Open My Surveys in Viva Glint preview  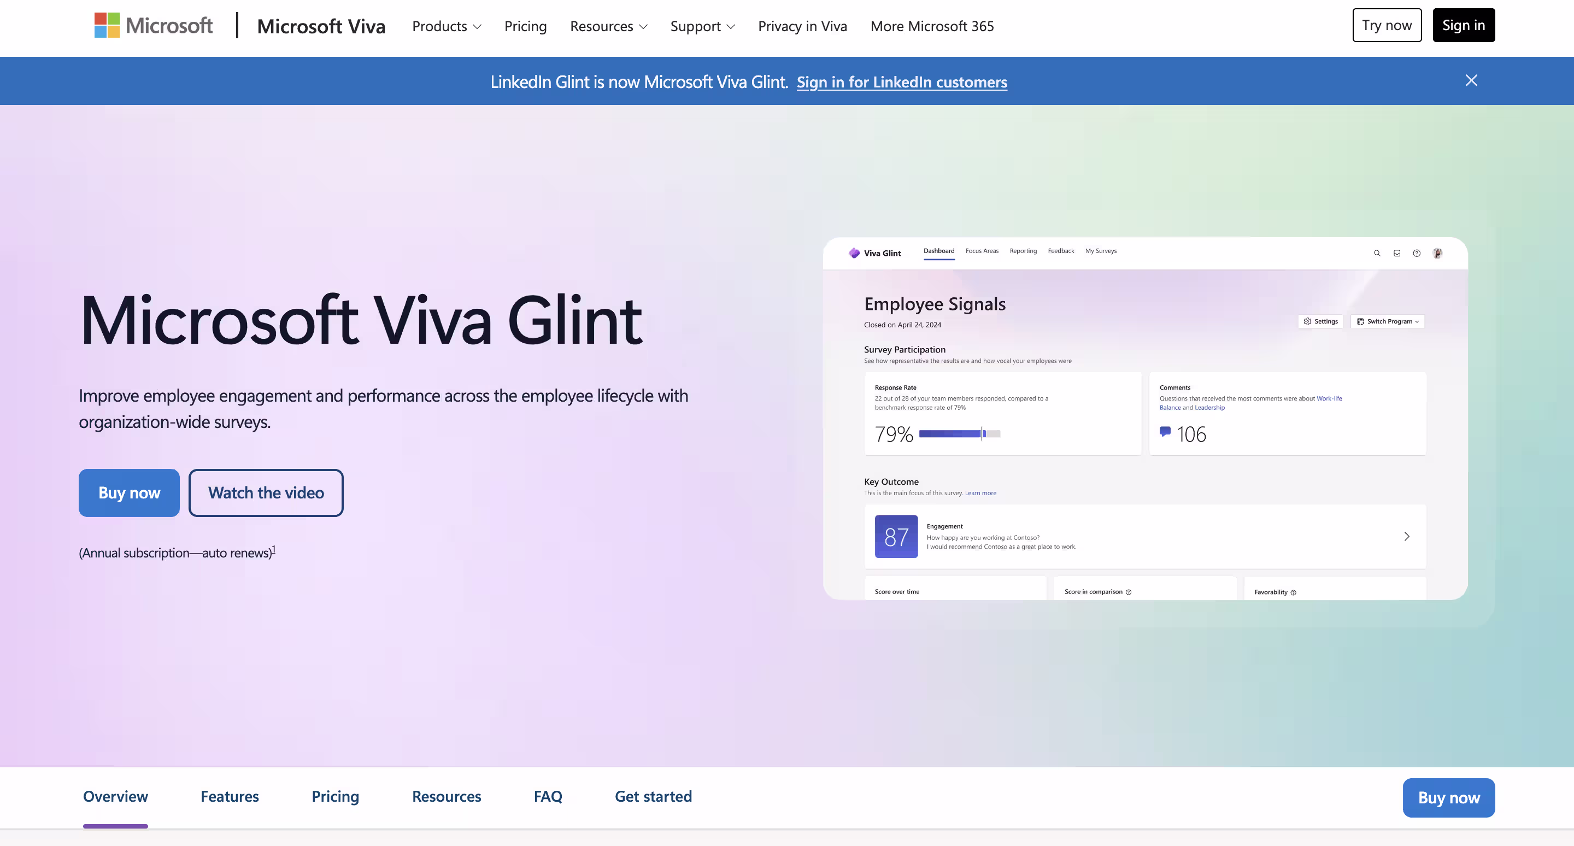click(x=1101, y=251)
